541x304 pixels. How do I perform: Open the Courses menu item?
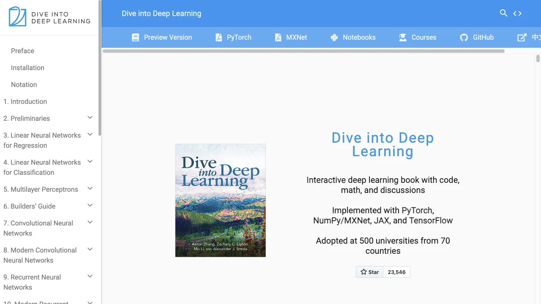pos(417,38)
